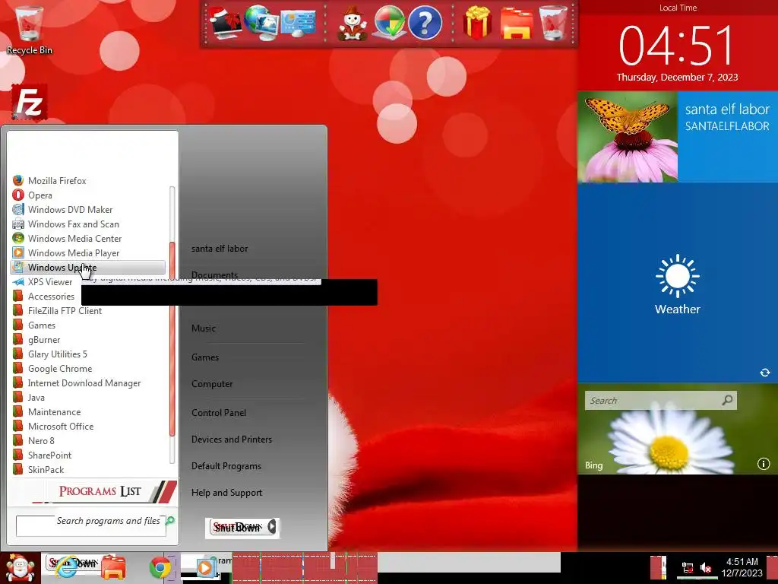778x584 pixels.
Task: Open Google Chrome from the taskbar
Action: (x=160, y=567)
